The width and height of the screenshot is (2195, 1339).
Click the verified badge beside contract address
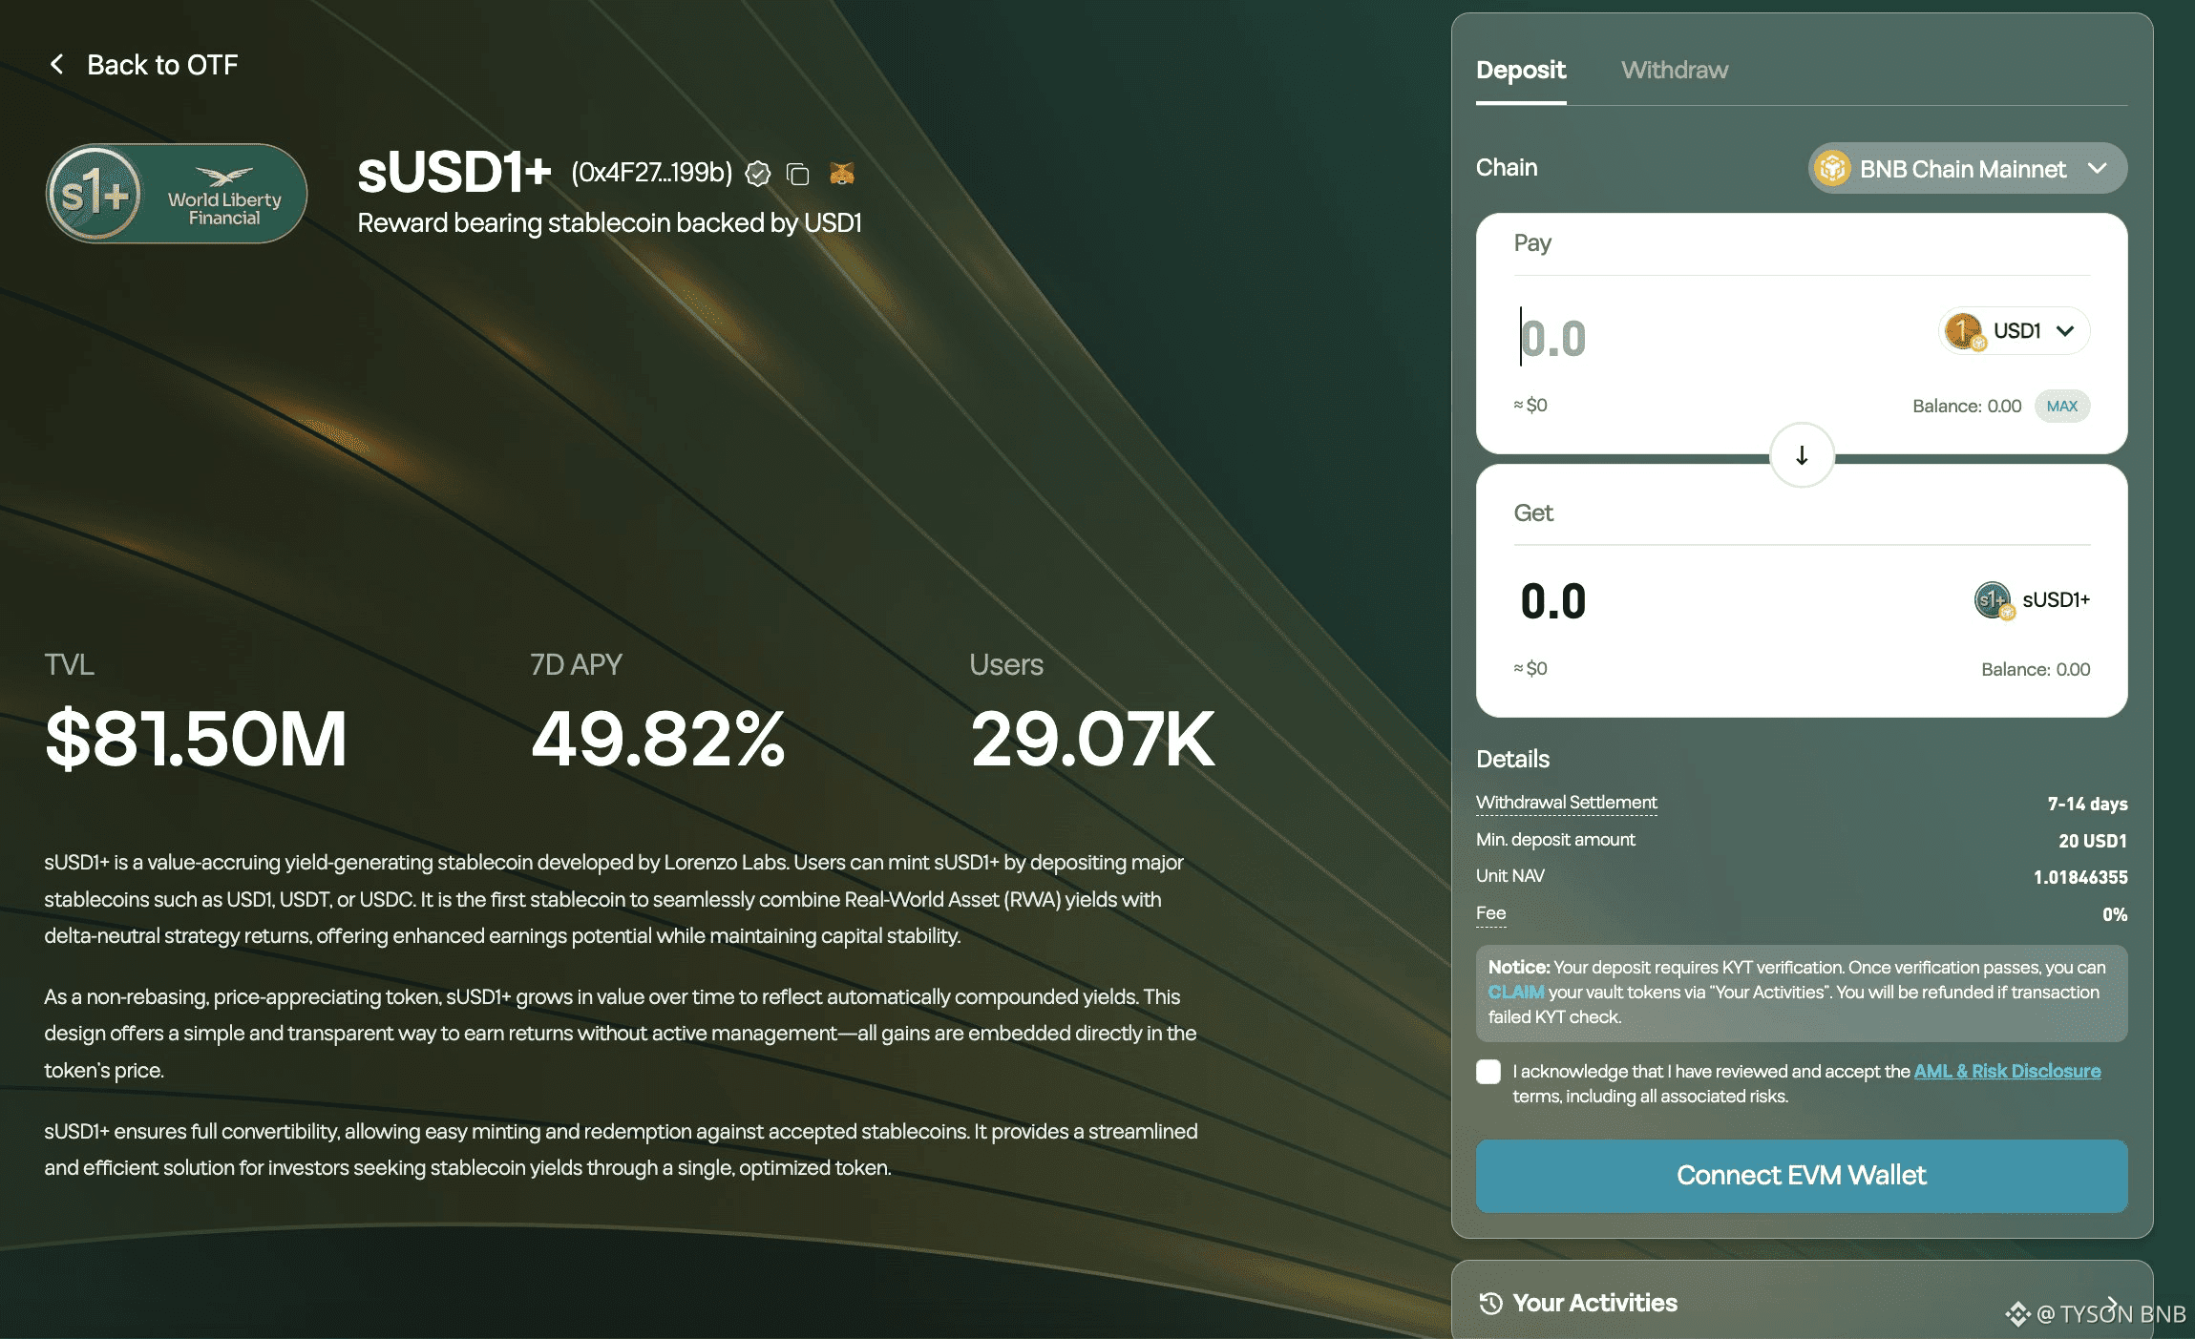point(757,174)
